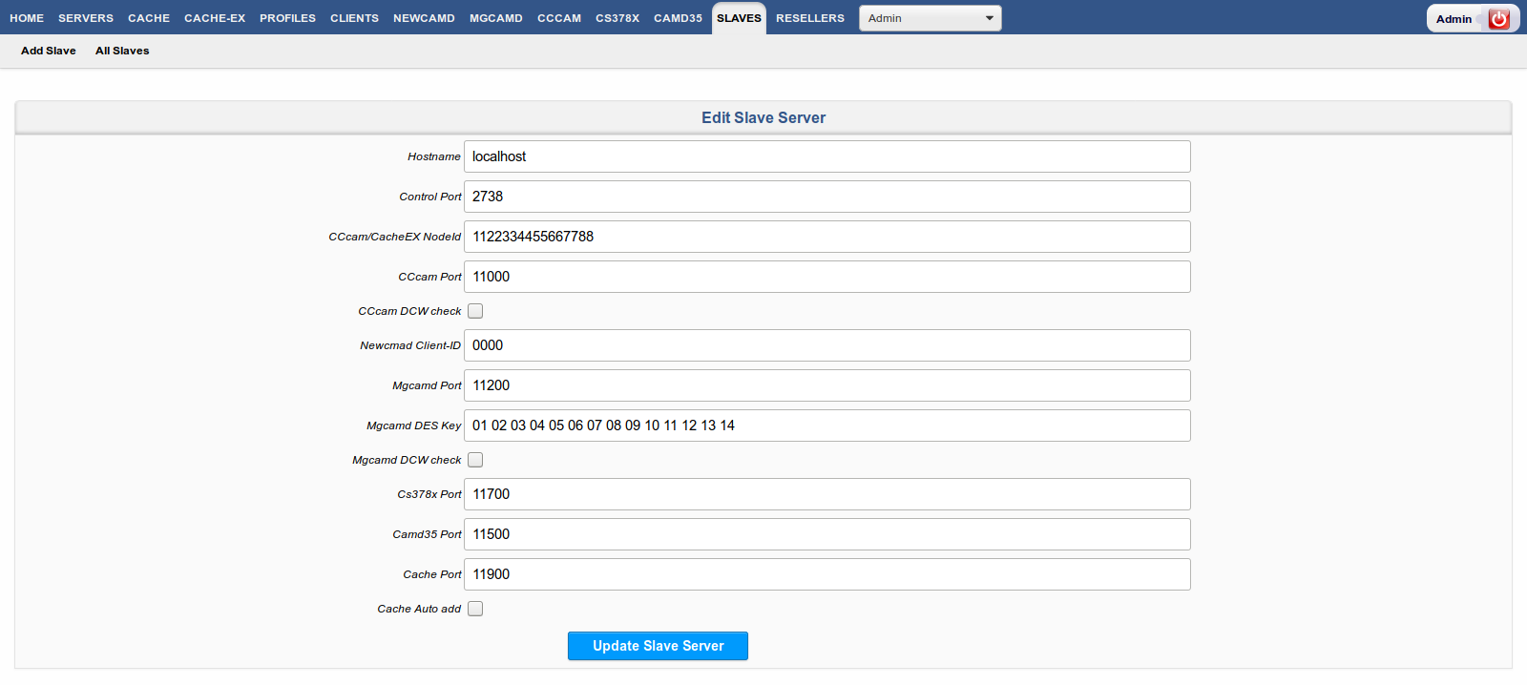Select the CACHE menu item
Viewport: 1527px width, 685px height.
(x=149, y=18)
